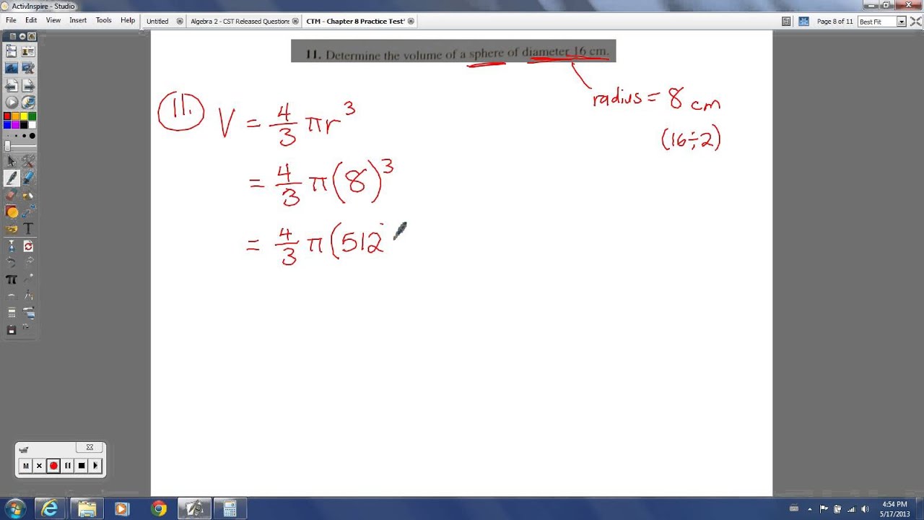Click the M button in recorder
924x520 pixels.
point(26,466)
